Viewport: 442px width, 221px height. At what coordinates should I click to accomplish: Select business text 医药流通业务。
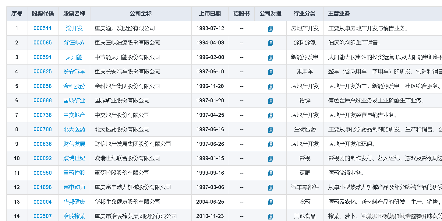[346, 173]
